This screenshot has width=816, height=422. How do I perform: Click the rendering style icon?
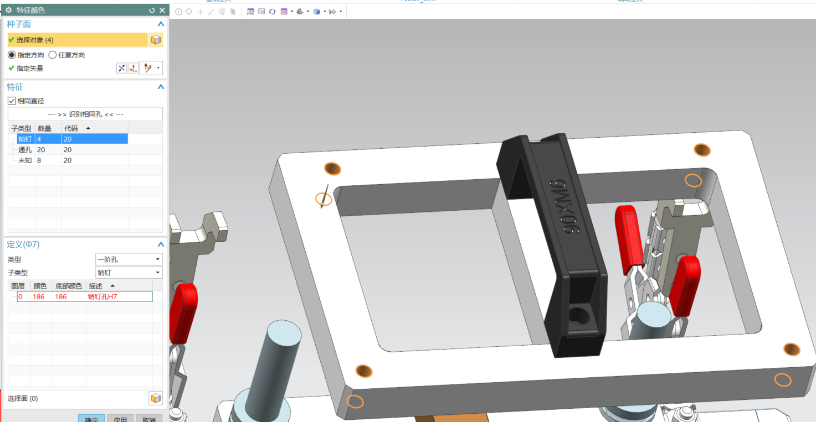click(x=300, y=12)
